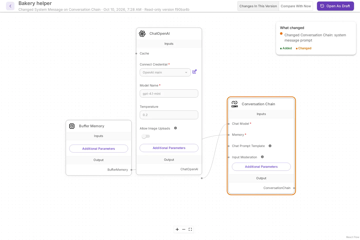
Task: Click the 'Bakery helper' flow title
Action: [35, 3]
